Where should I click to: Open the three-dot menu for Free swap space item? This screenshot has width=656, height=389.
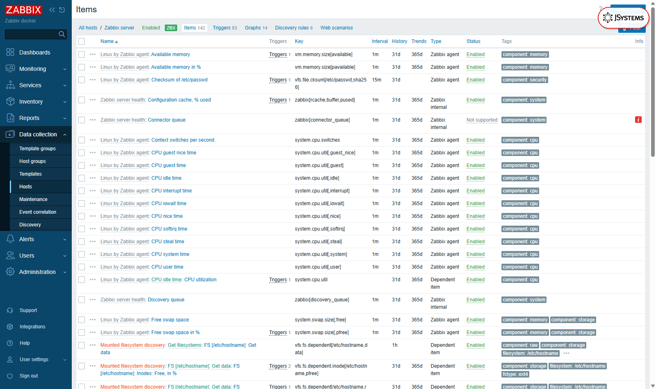[x=93, y=320]
